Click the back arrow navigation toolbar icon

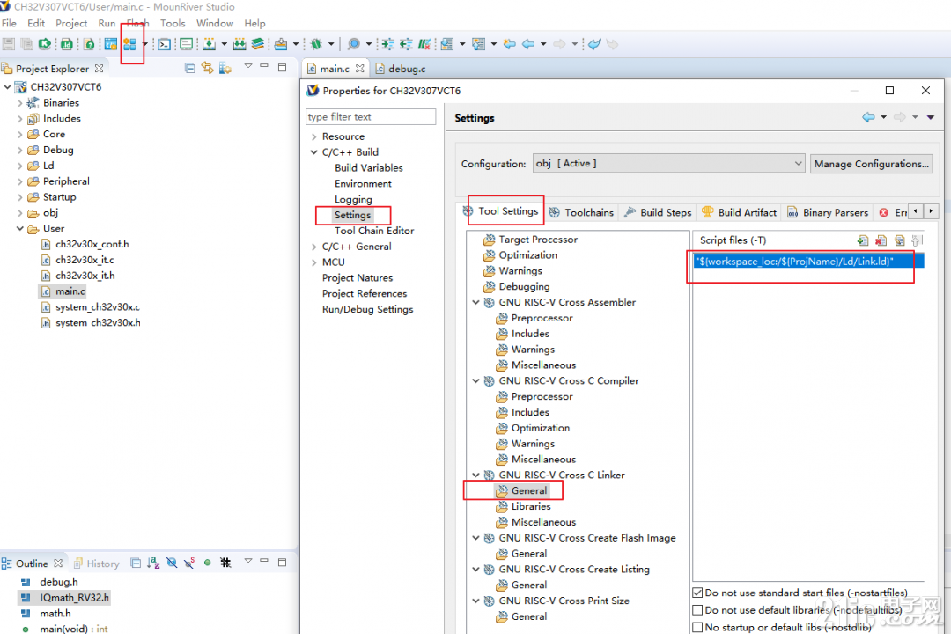[x=528, y=44]
